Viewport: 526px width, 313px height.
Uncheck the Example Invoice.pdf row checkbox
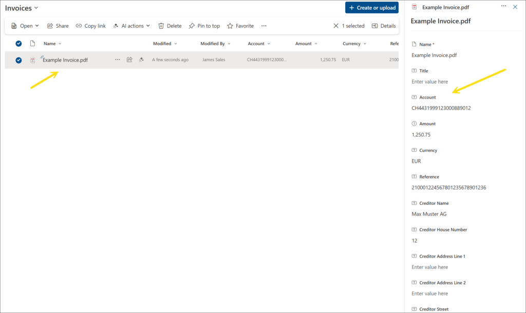point(18,60)
